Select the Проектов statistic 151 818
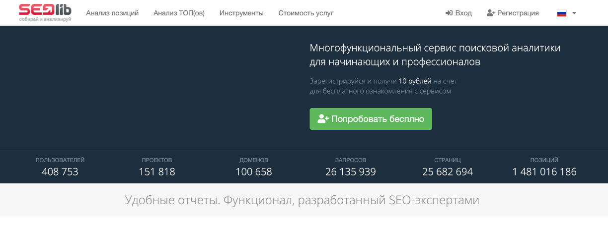This screenshot has width=608, height=227. tap(157, 172)
